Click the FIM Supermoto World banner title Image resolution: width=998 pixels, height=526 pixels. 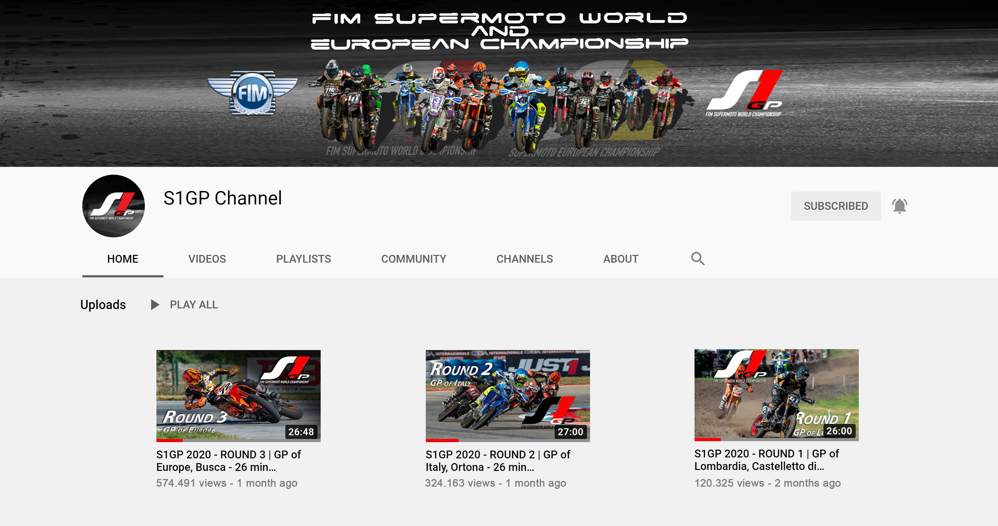(x=499, y=31)
